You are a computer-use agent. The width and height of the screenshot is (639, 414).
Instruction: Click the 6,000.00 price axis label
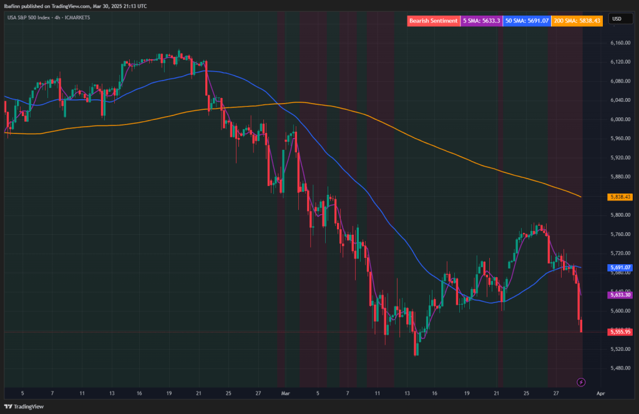619,119
